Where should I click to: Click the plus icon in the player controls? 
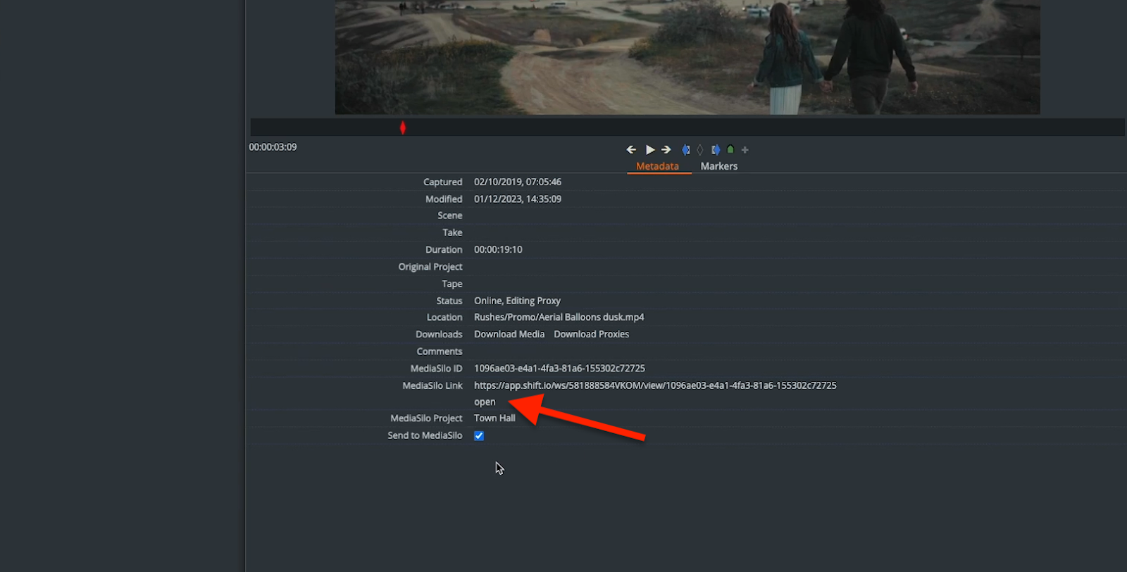point(745,149)
